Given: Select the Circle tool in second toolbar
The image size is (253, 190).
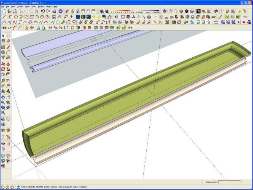Looking at the screenshot, I should (x=16, y=16).
